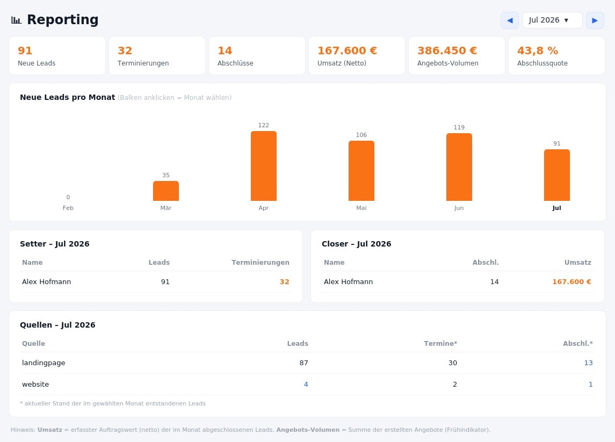Click the Abschl.* header in Quellen table
This screenshot has height=442, width=615.
click(x=578, y=344)
